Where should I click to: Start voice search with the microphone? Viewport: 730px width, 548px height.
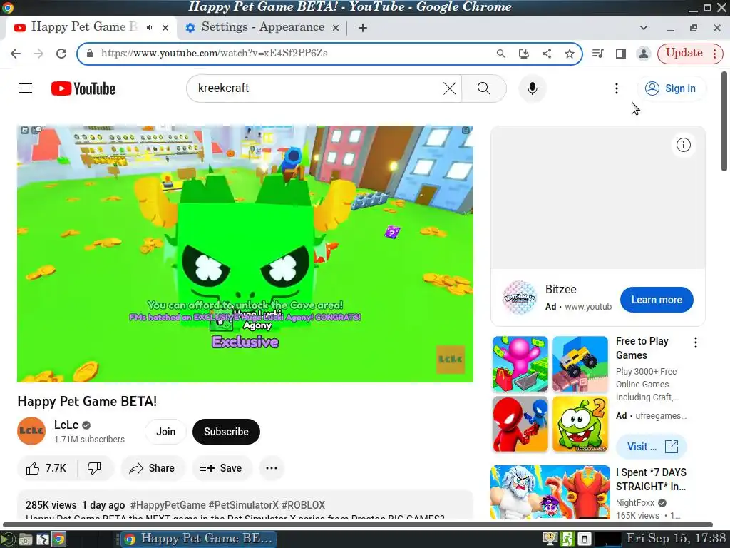532,88
